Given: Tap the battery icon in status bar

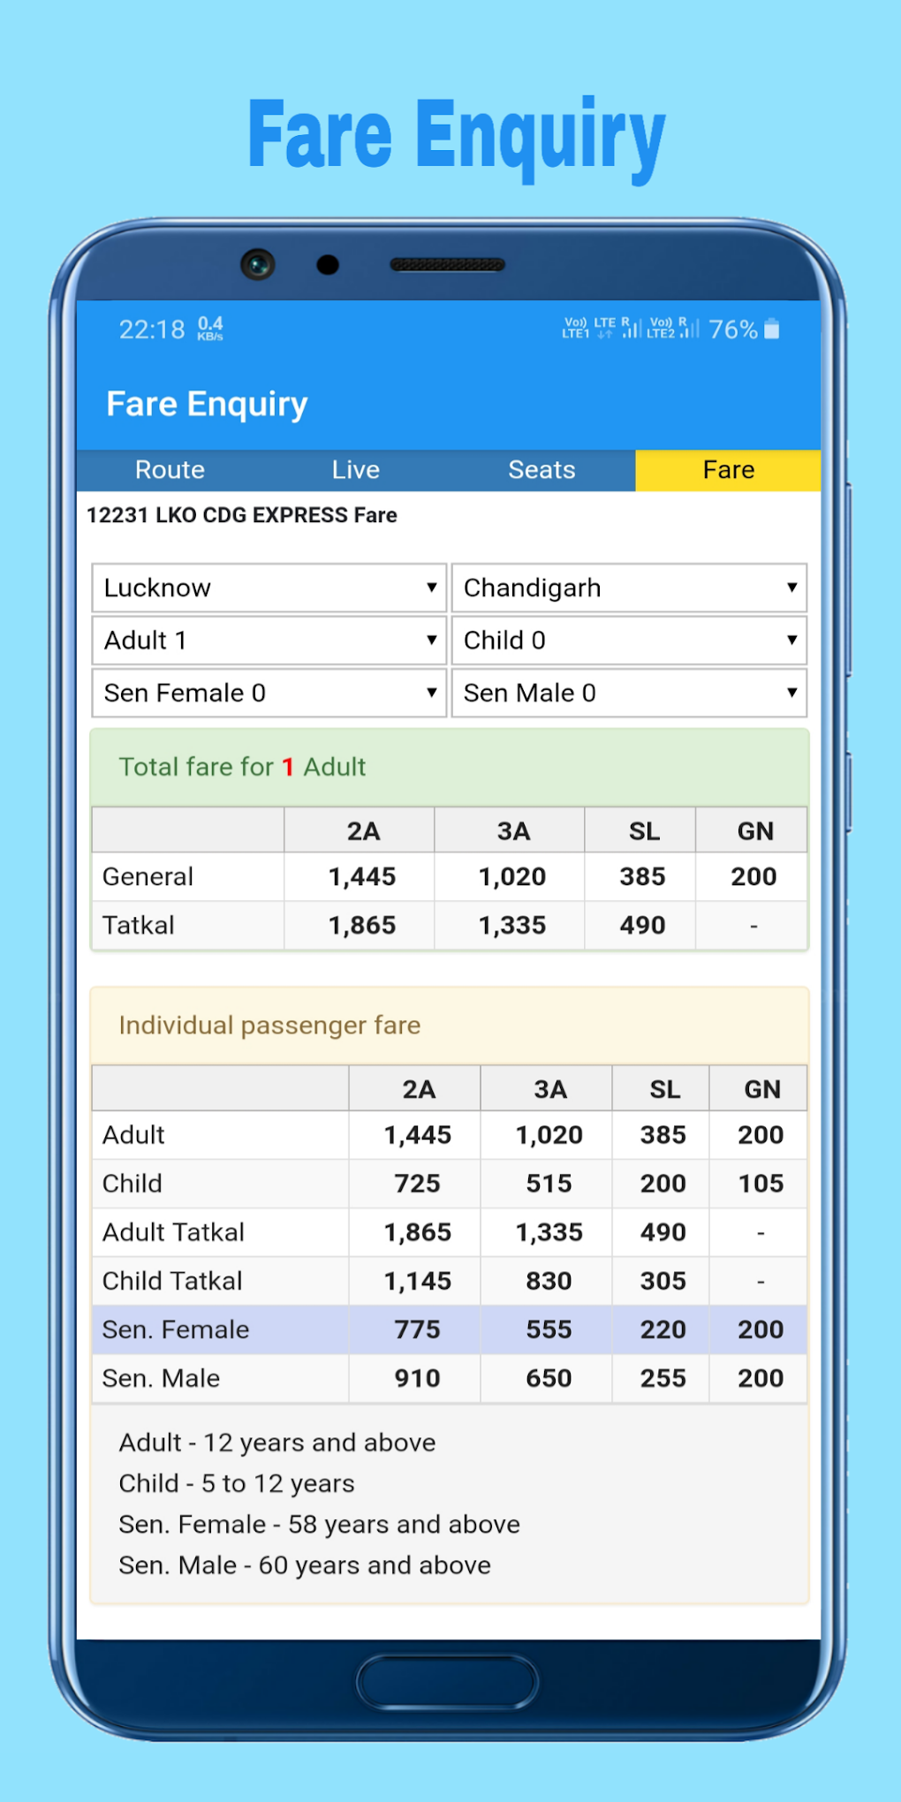Looking at the screenshot, I should pos(772,329).
